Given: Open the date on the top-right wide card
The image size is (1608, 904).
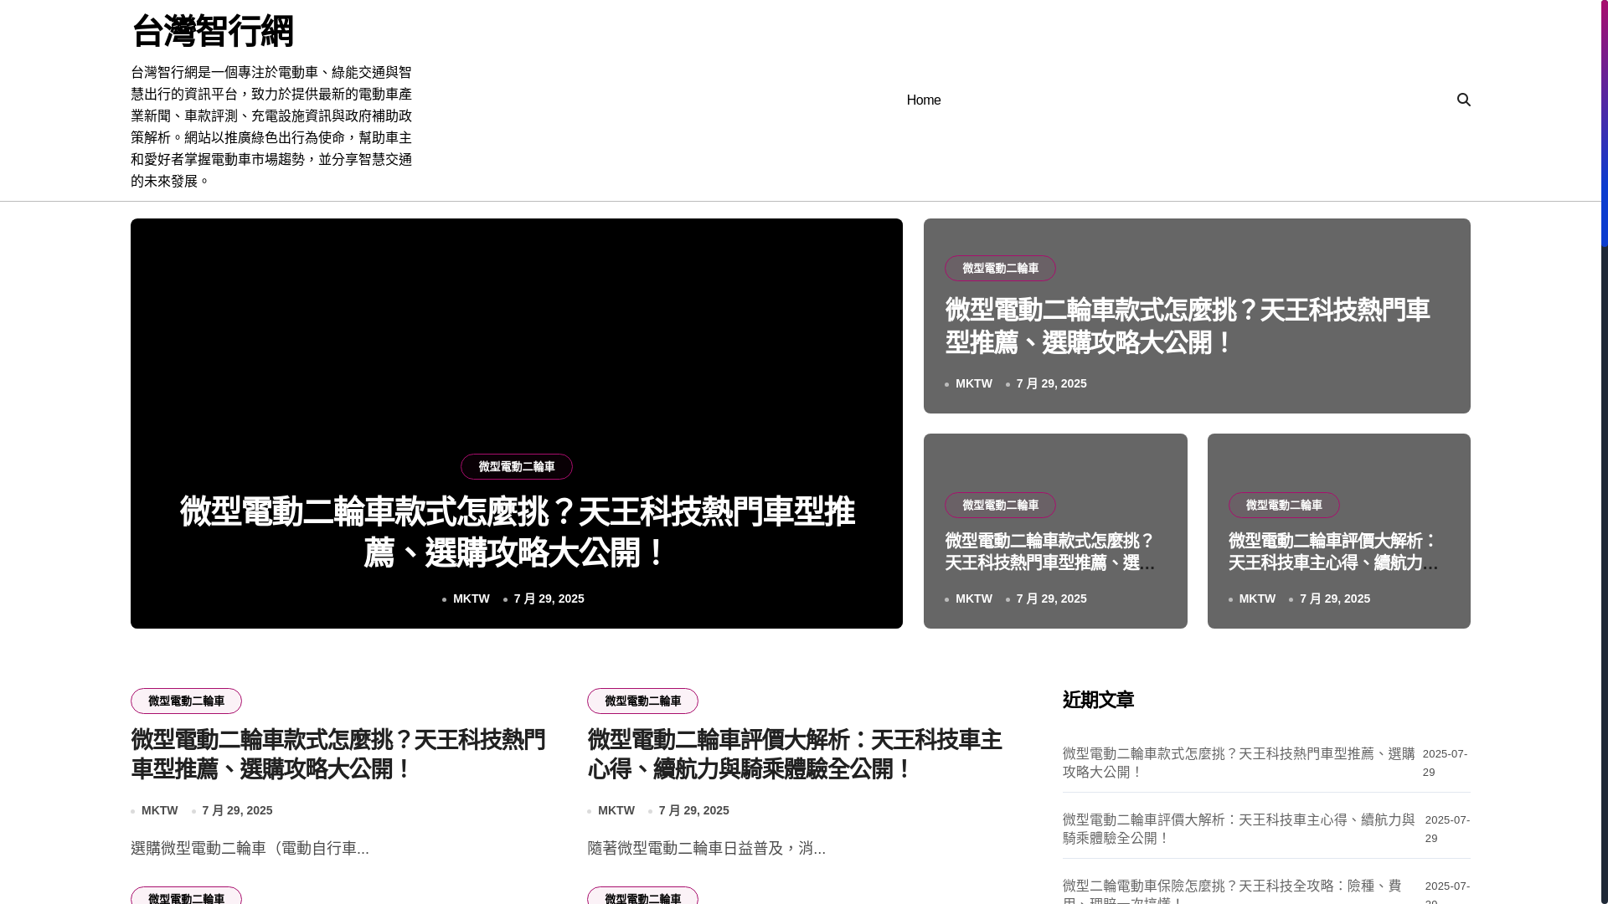Looking at the screenshot, I should [x=1051, y=383].
